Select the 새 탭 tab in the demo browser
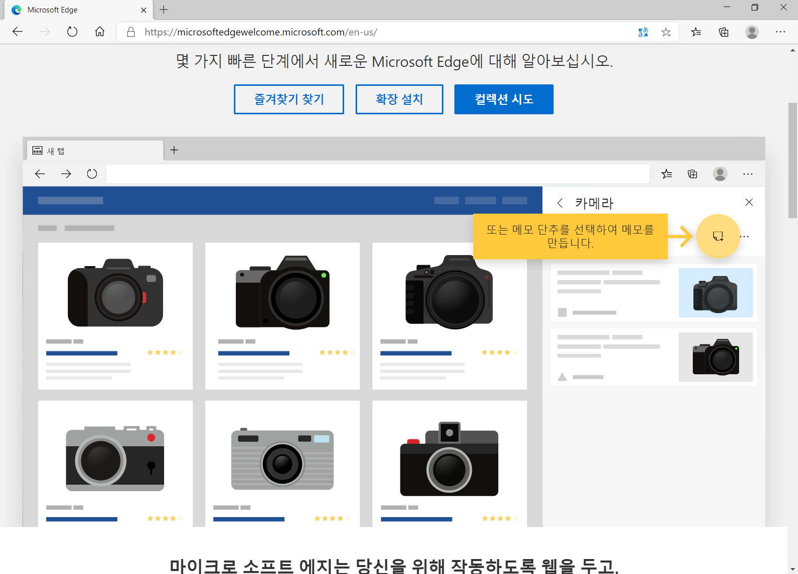This screenshot has height=574, width=798. pos(95,151)
